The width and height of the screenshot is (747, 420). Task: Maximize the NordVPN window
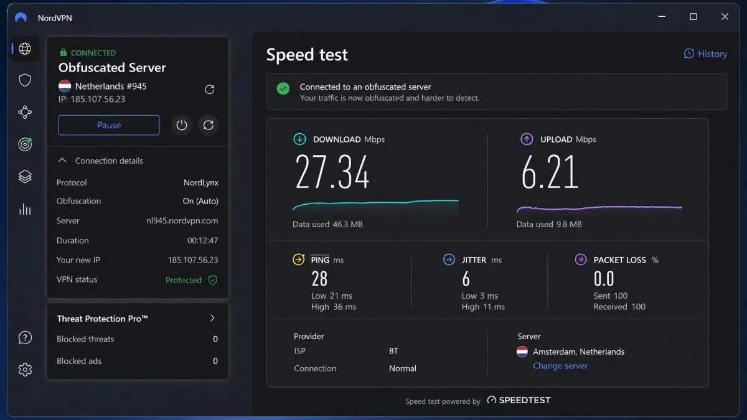(x=693, y=17)
